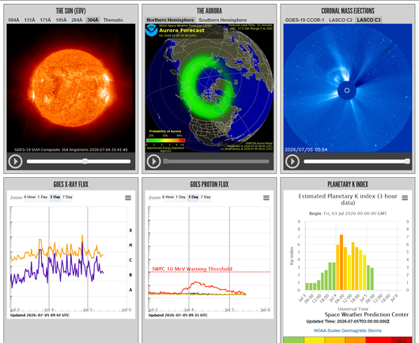Select the 304Å wavelength tab
The height and width of the screenshot is (343, 419).
[92, 20]
